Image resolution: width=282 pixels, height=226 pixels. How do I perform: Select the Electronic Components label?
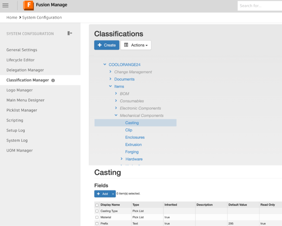click(x=140, y=108)
